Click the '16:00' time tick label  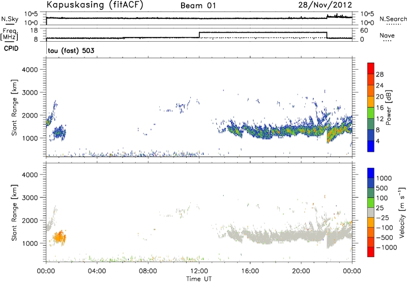(x=250, y=271)
